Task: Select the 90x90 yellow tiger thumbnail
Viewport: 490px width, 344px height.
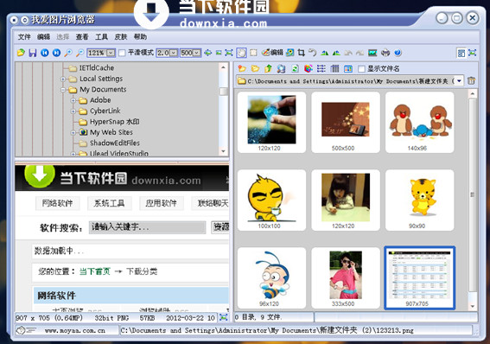Action: (x=420, y=200)
